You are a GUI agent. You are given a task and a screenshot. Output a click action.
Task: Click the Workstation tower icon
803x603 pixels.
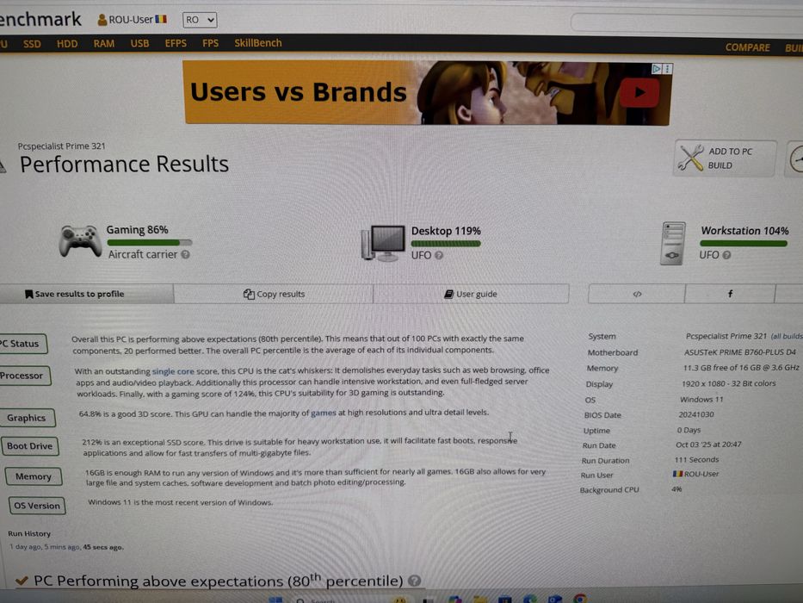(x=673, y=243)
